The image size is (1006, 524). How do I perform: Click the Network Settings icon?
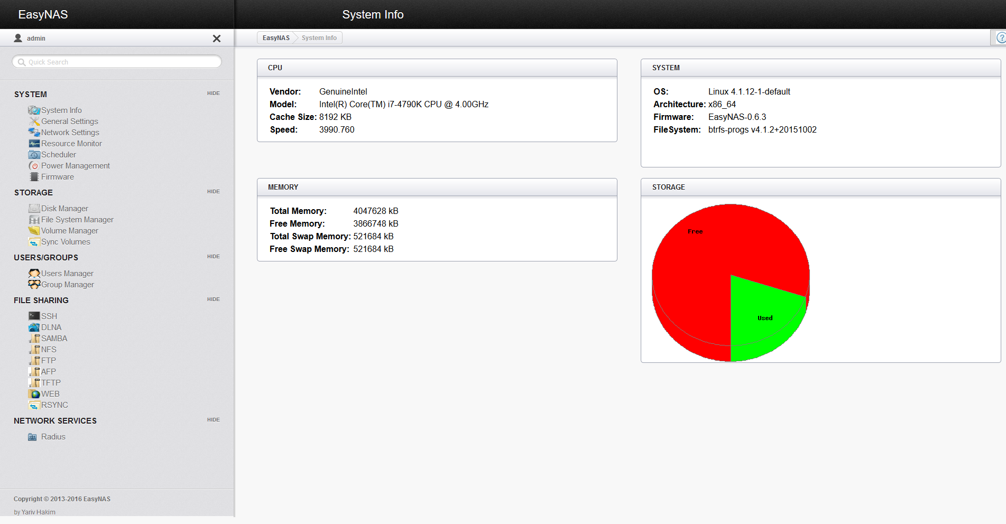point(34,133)
